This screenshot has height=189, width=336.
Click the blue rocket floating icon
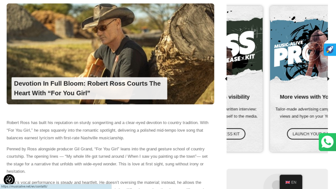(330, 50)
